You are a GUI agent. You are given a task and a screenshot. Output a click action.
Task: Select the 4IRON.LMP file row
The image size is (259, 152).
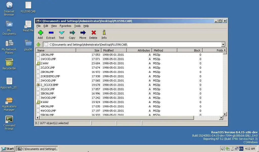pos(129,106)
